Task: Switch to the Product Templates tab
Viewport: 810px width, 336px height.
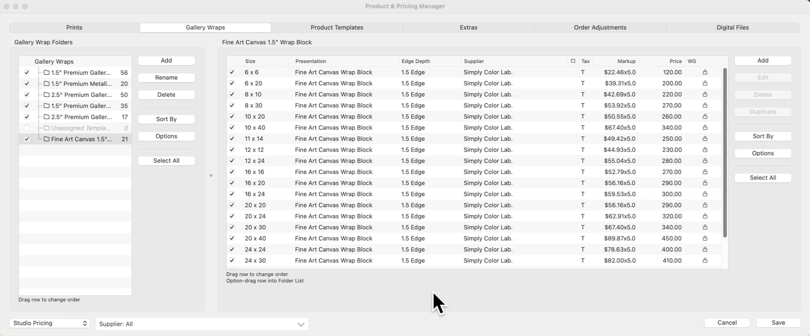Action: (337, 28)
